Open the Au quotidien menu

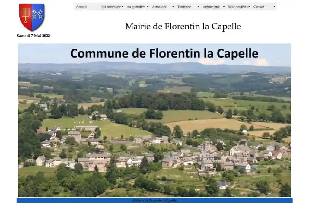coord(136,6)
